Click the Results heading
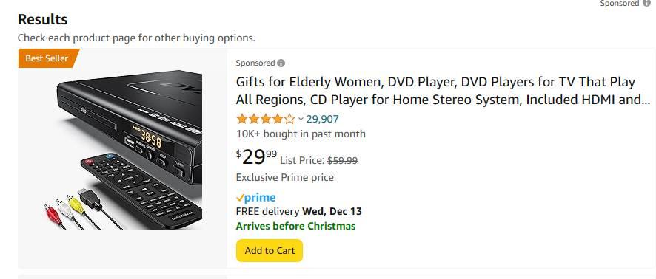Image resolution: width=656 pixels, height=279 pixels. tap(43, 20)
